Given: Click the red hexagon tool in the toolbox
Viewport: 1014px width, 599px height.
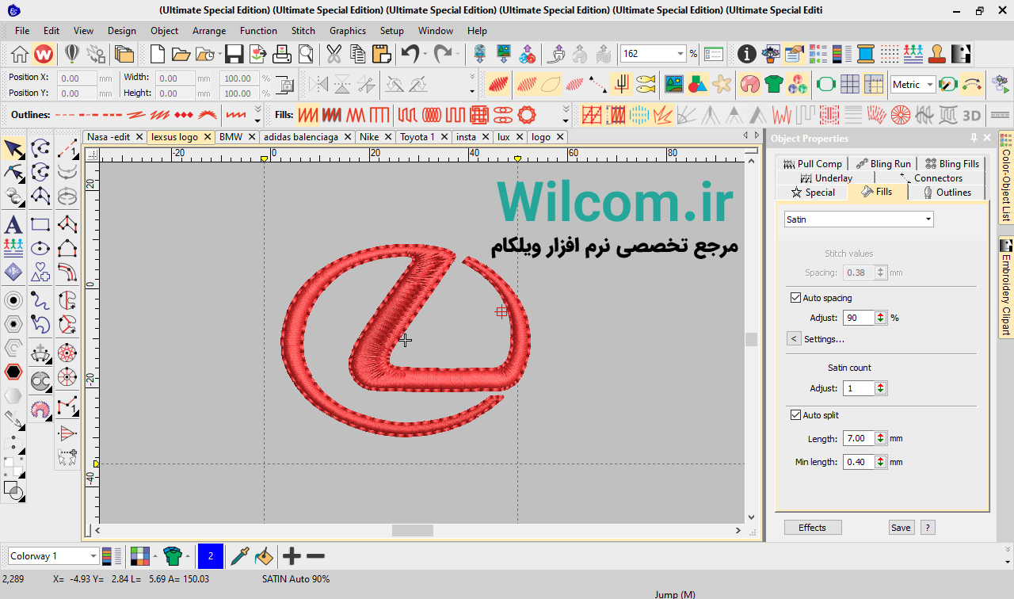Looking at the screenshot, I should click(x=13, y=371).
